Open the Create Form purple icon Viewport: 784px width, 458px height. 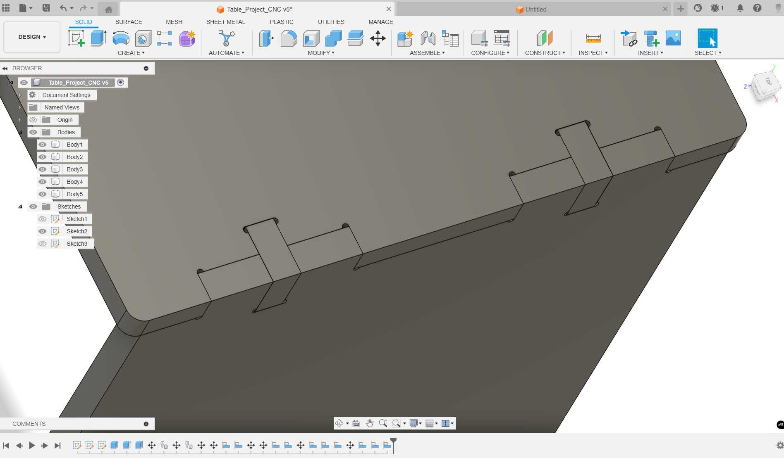187,38
